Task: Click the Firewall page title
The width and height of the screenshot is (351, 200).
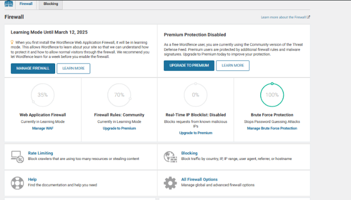Action: tap(14, 17)
